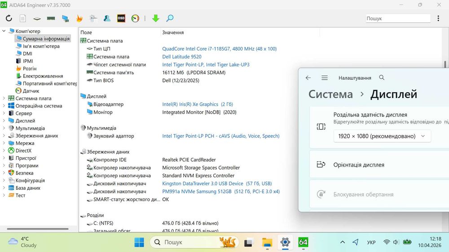
Task: Open the Dell Latitude 9520 link
Action: [x=182, y=56]
